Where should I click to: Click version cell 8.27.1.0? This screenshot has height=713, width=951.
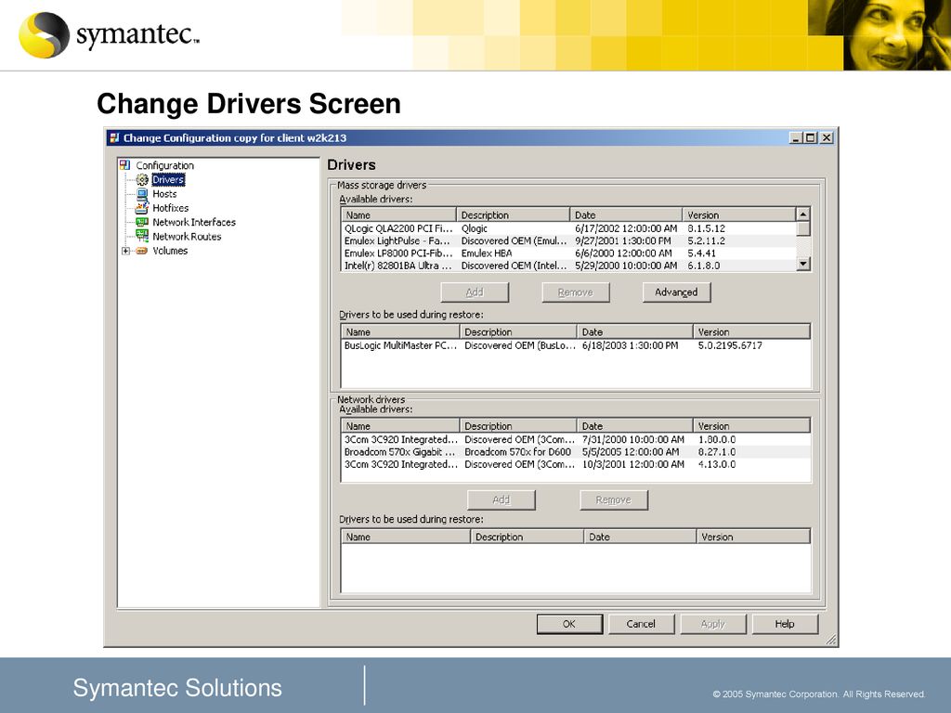tap(716, 452)
